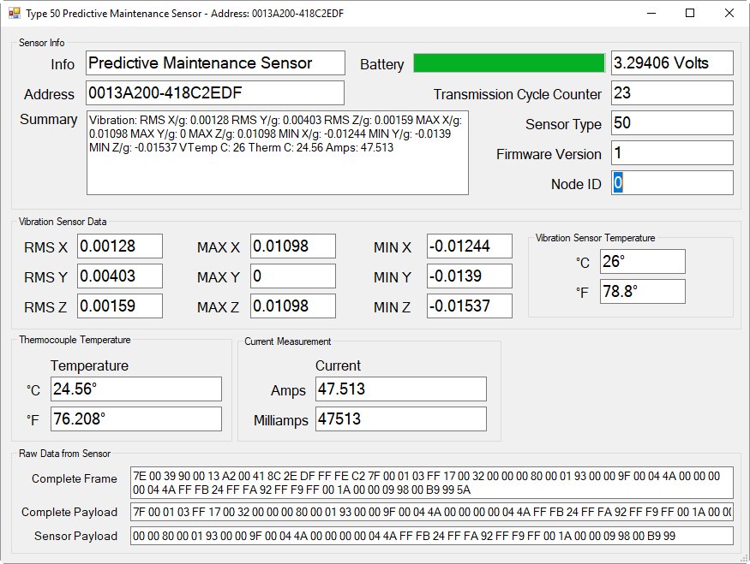Image resolution: width=750 pixels, height=564 pixels.
Task: Select thermocouple temperature °C field
Action: point(136,389)
